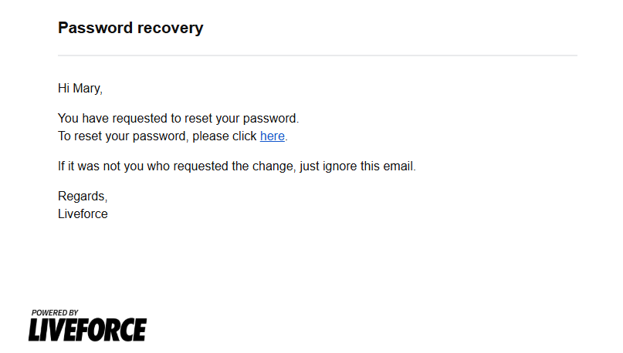623x353 pixels.
Task: Click the 'POWERED BY' text above the logo
Action: [55, 313]
